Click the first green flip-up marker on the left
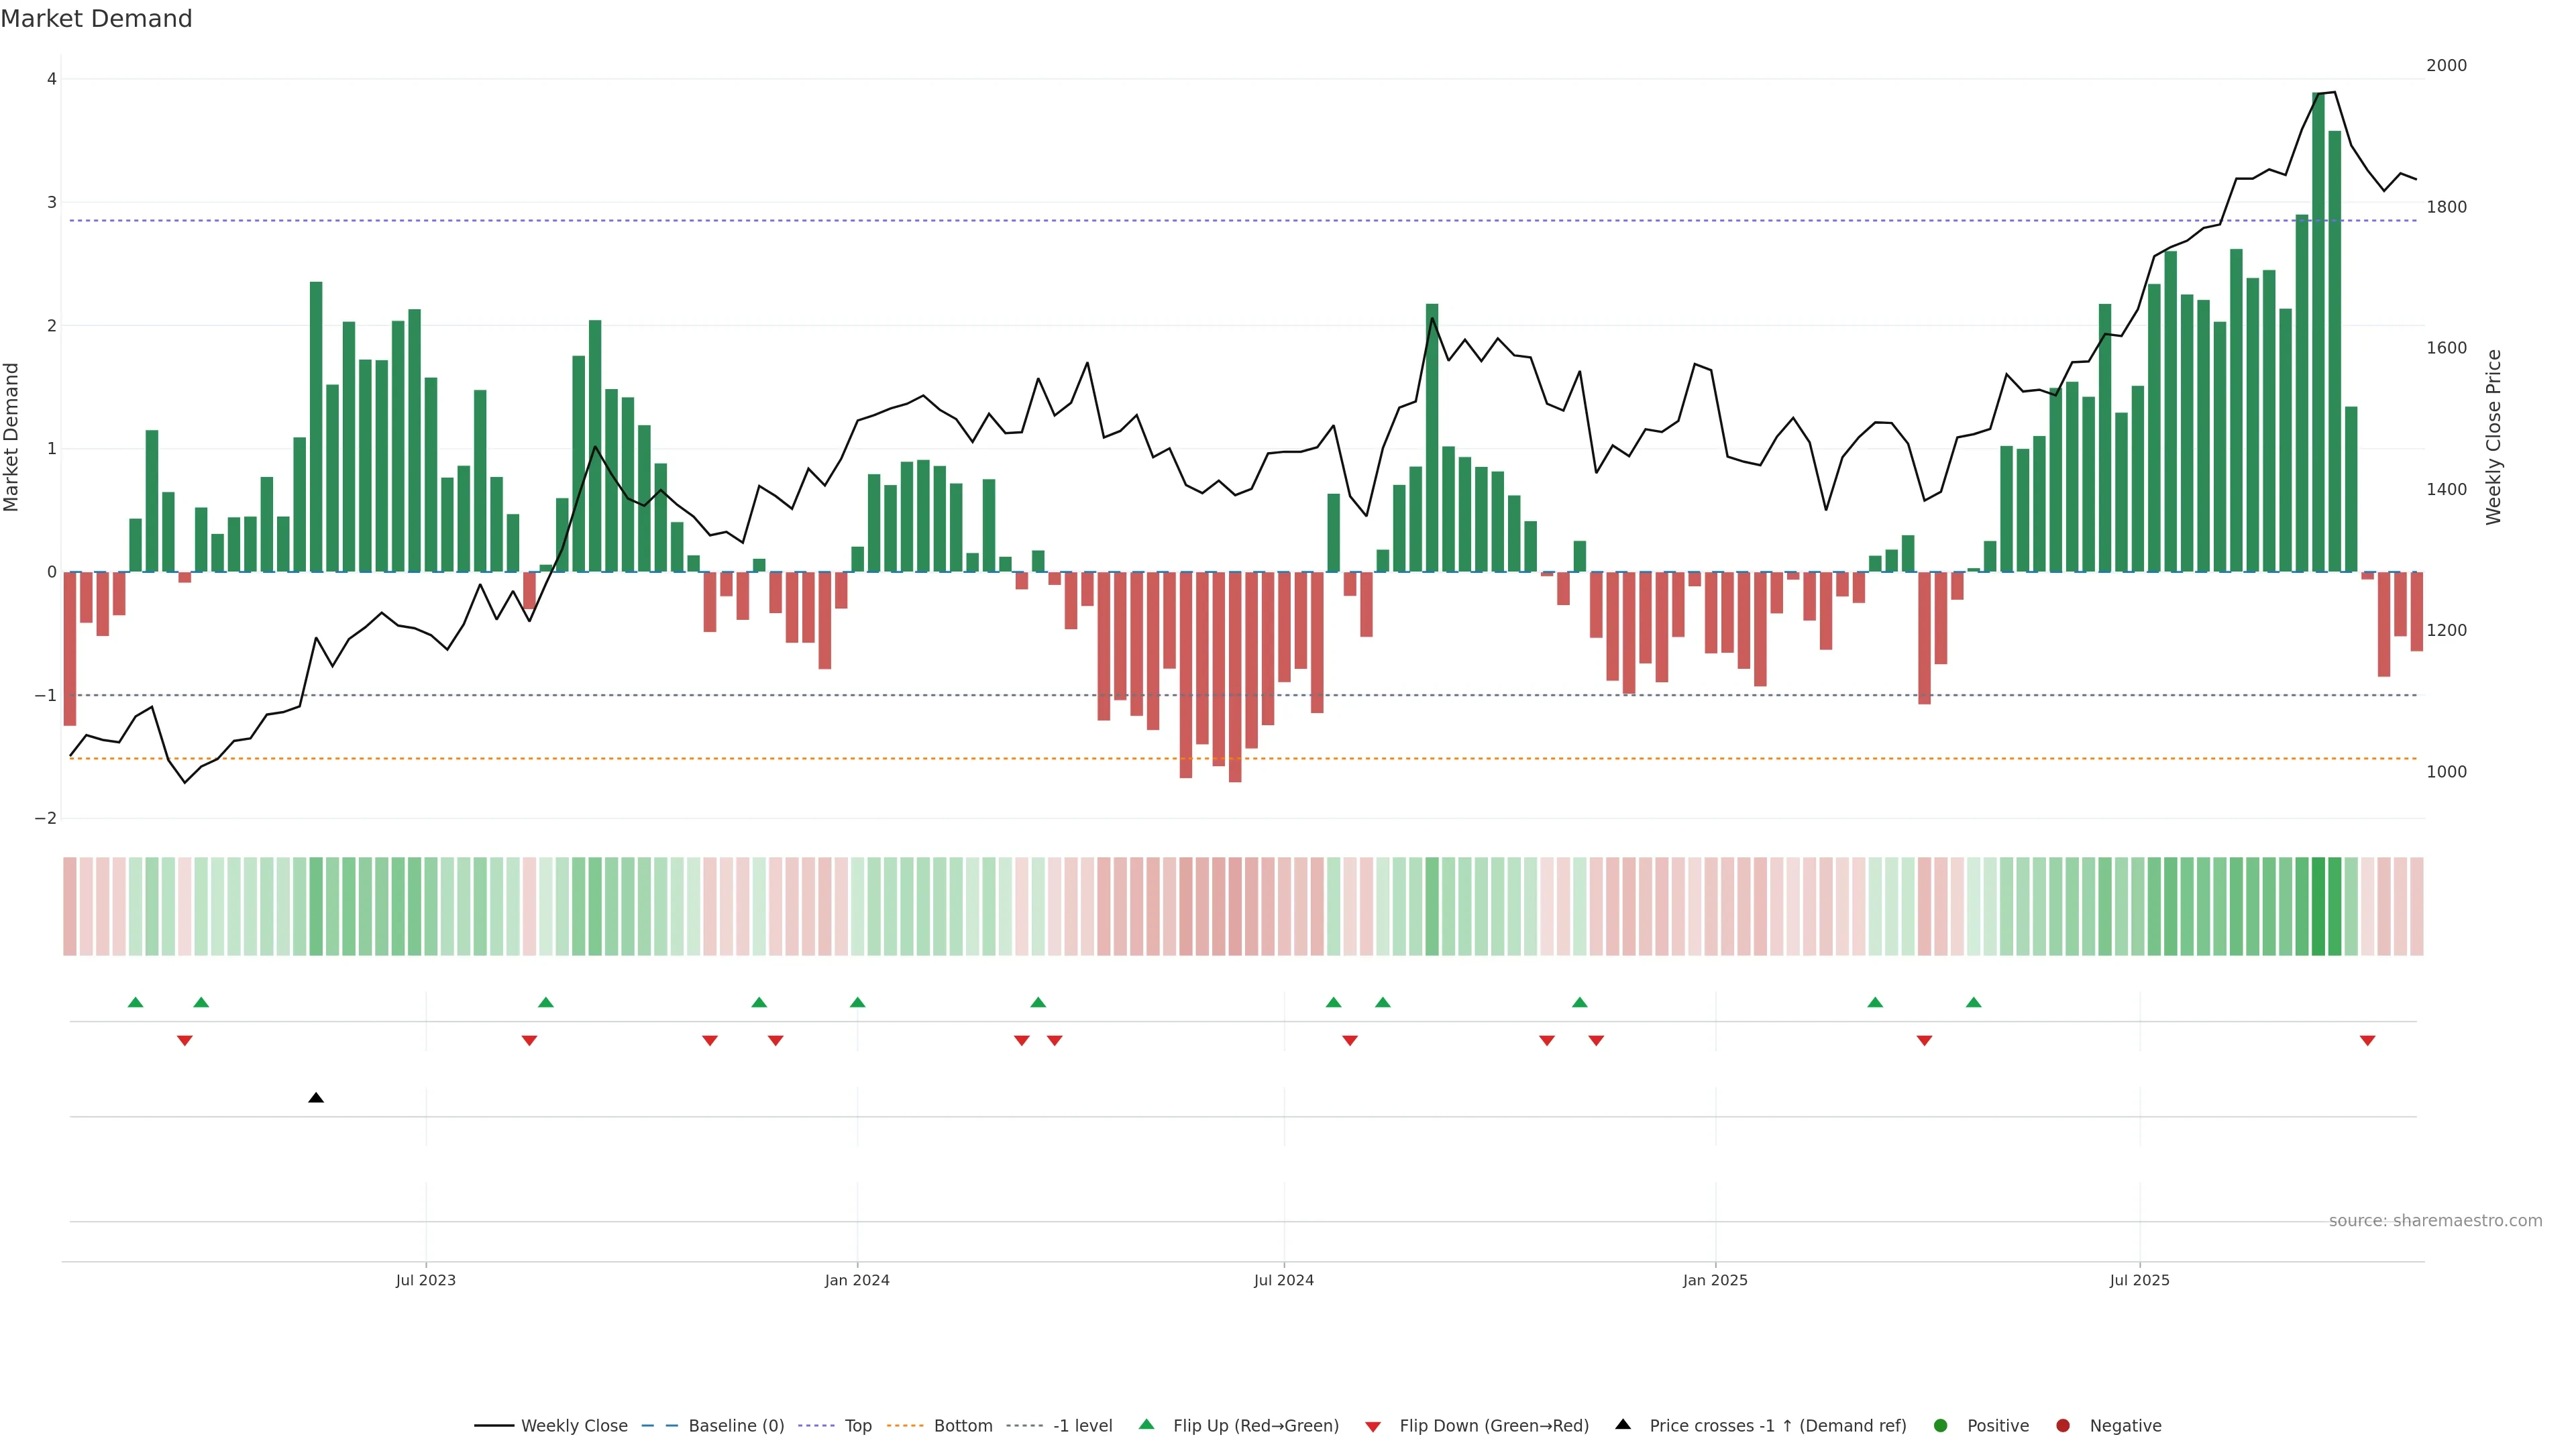The width and height of the screenshot is (2576, 1449). click(136, 1002)
